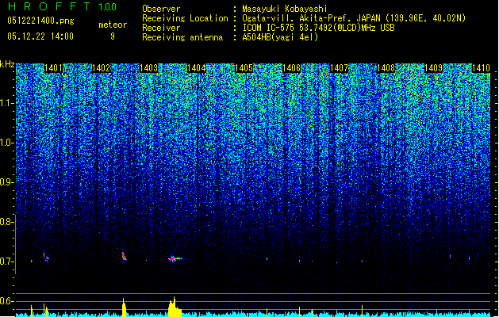
Task: Select the 1403 time marker
Action: pyautogui.click(x=148, y=68)
